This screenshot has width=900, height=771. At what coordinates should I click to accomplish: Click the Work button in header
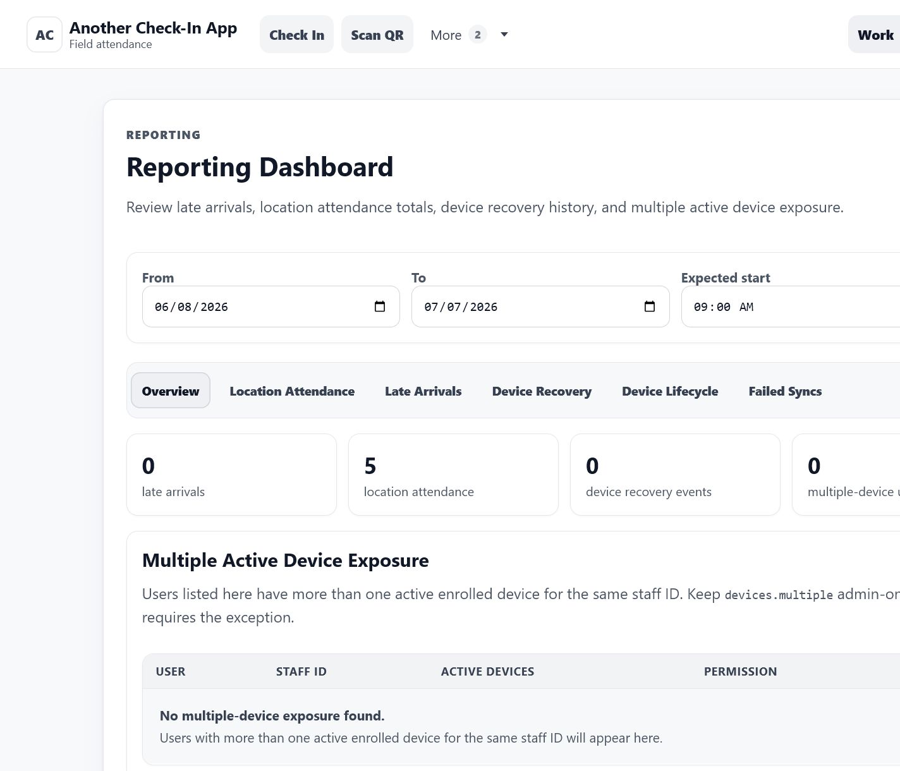pos(875,35)
